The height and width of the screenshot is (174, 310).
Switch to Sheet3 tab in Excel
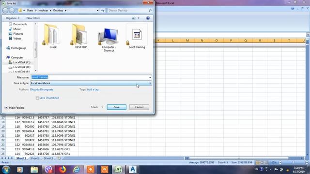coord(48,158)
